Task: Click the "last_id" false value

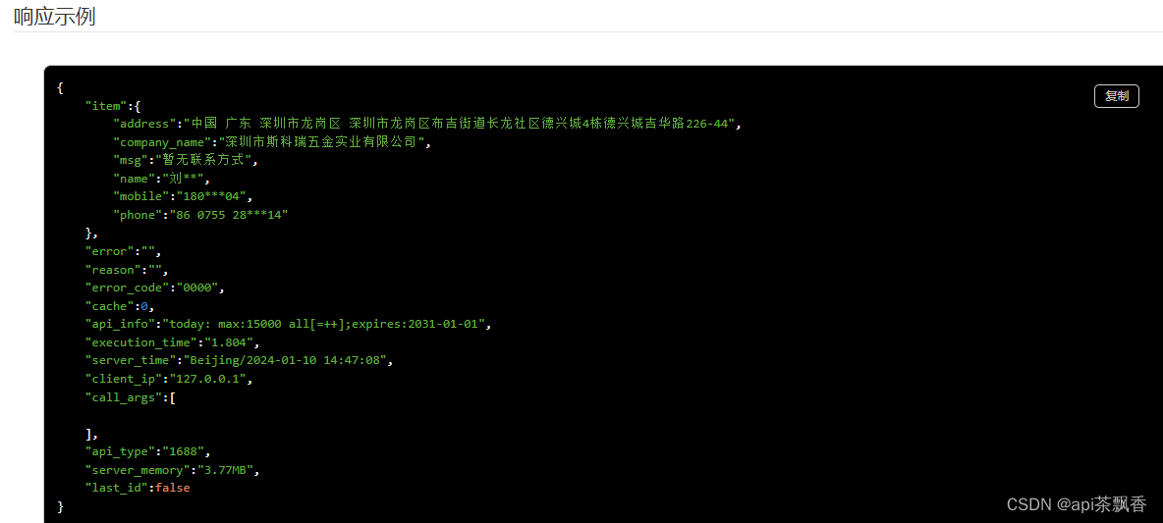Action: [x=172, y=488]
